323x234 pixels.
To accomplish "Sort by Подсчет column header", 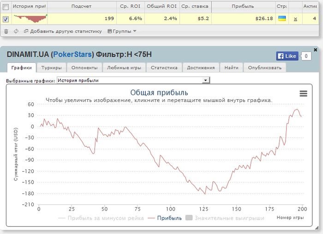I will 82,6.
